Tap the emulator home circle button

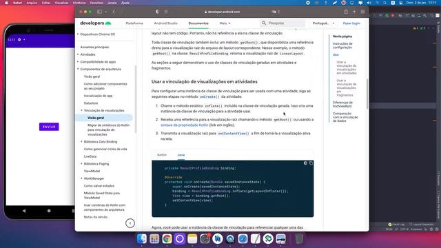point(49,211)
